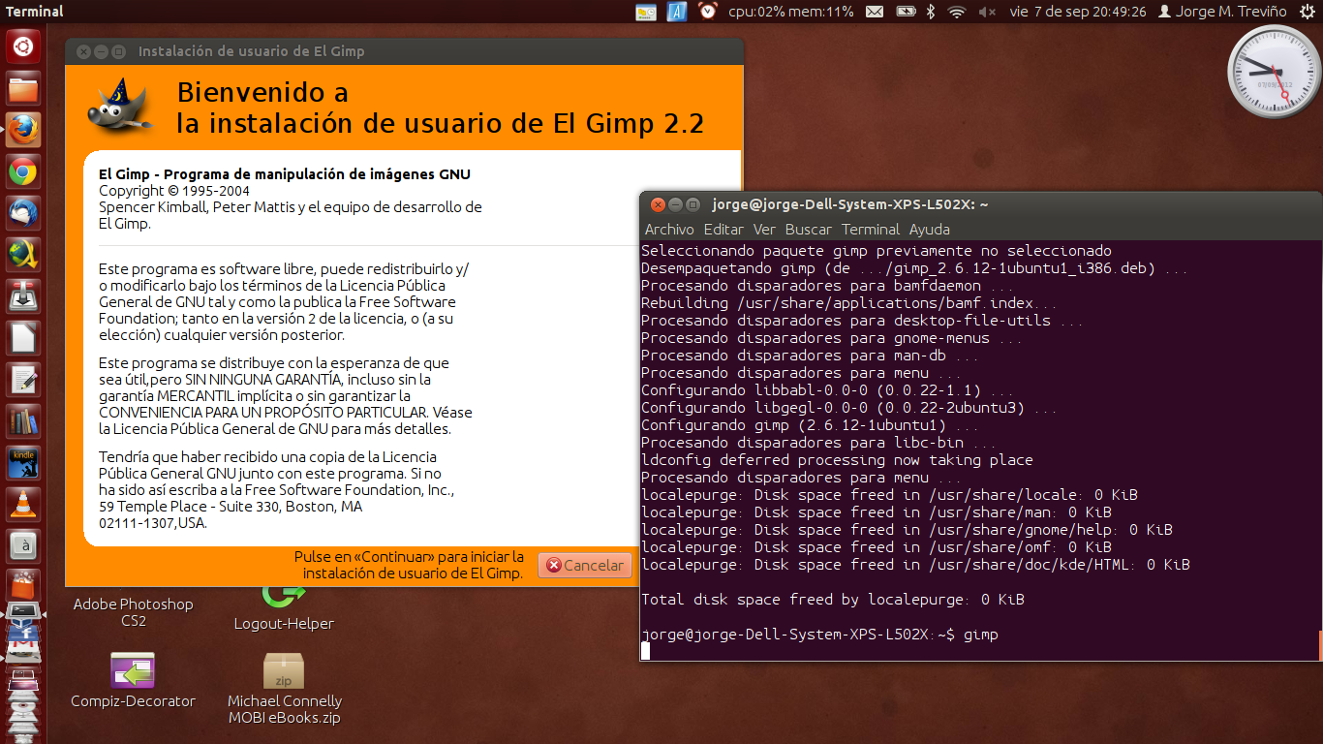The image size is (1323, 744).
Task: Open the globe-and-arrow launcher icon
Action: point(23,256)
